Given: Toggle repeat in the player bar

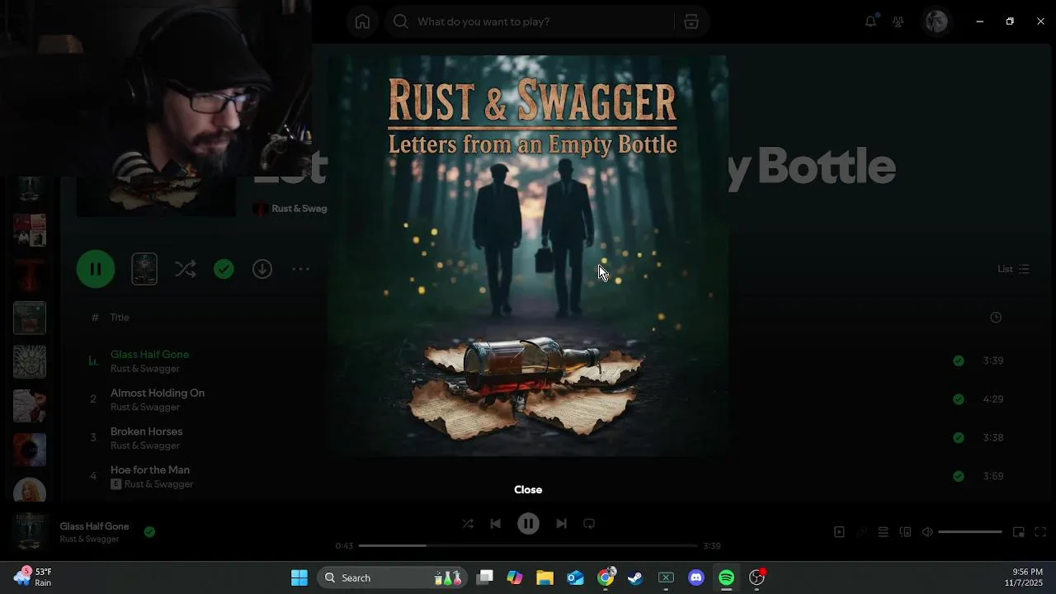Looking at the screenshot, I should (589, 524).
